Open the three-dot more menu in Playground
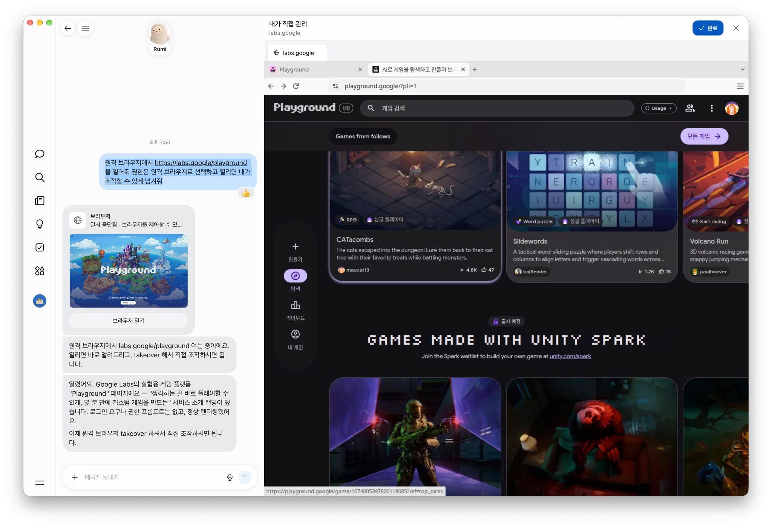Image resolution: width=772 pixels, height=527 pixels. tap(712, 108)
